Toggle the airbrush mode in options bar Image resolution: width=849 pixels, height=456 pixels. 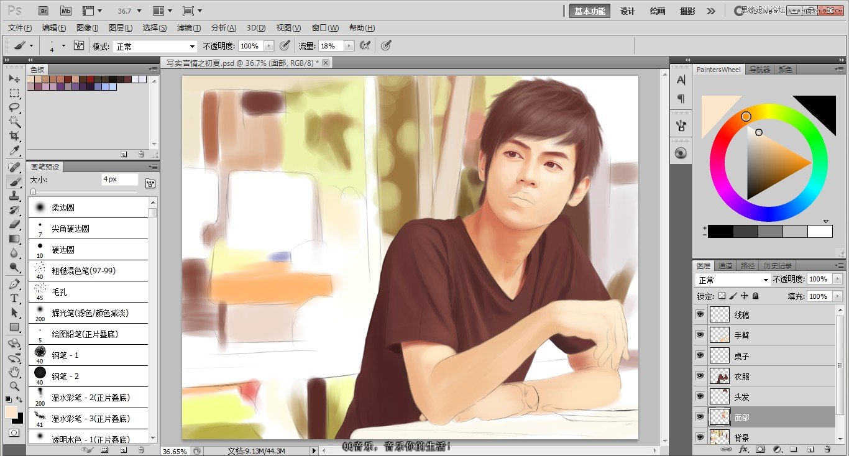click(x=365, y=45)
